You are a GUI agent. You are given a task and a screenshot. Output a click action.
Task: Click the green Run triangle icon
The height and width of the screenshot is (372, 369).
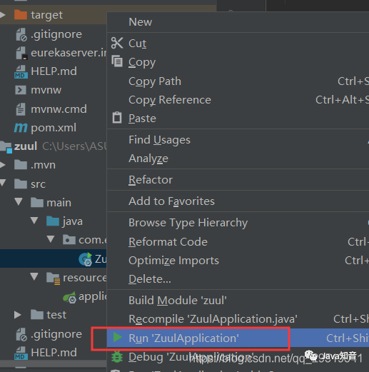117,337
